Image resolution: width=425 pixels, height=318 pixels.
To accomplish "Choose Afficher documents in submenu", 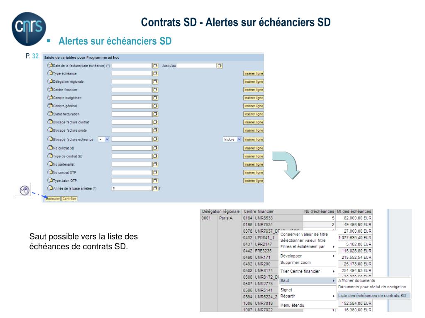I will click(357, 281).
